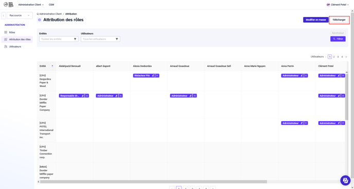The image size is (354, 189).
Task: Edit Clément Potel's Administrateur role on POTEL International Transport
Action: [339, 123]
